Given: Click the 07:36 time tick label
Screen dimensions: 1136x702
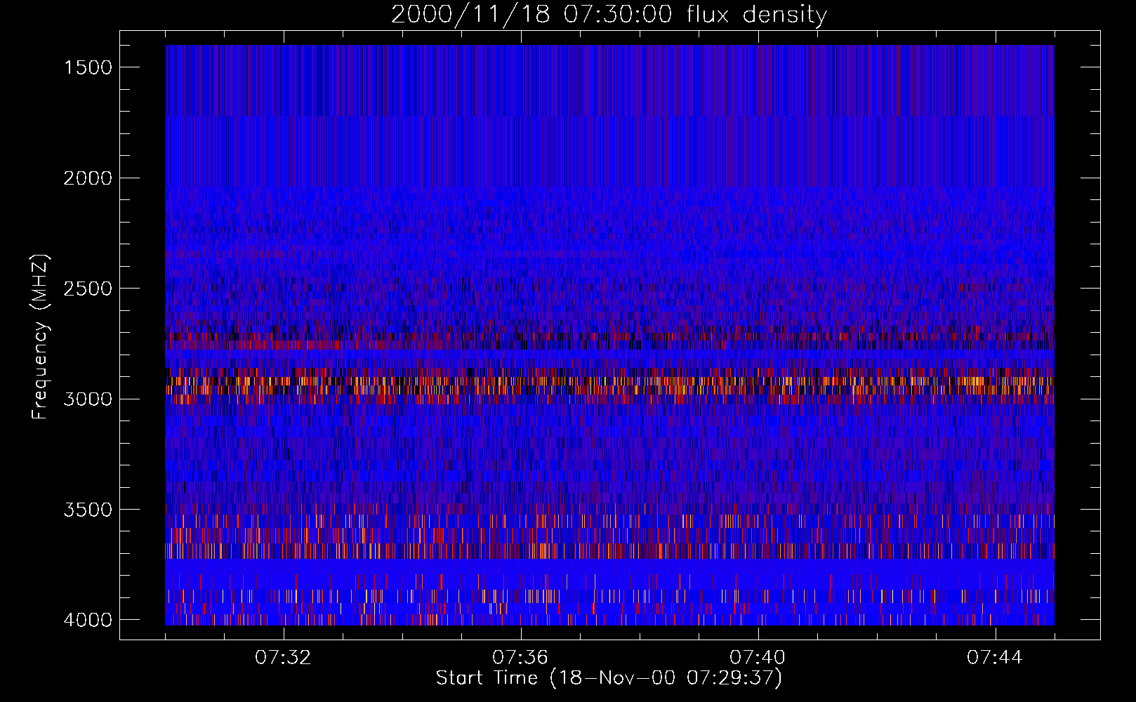Looking at the screenshot, I should click(520, 658).
